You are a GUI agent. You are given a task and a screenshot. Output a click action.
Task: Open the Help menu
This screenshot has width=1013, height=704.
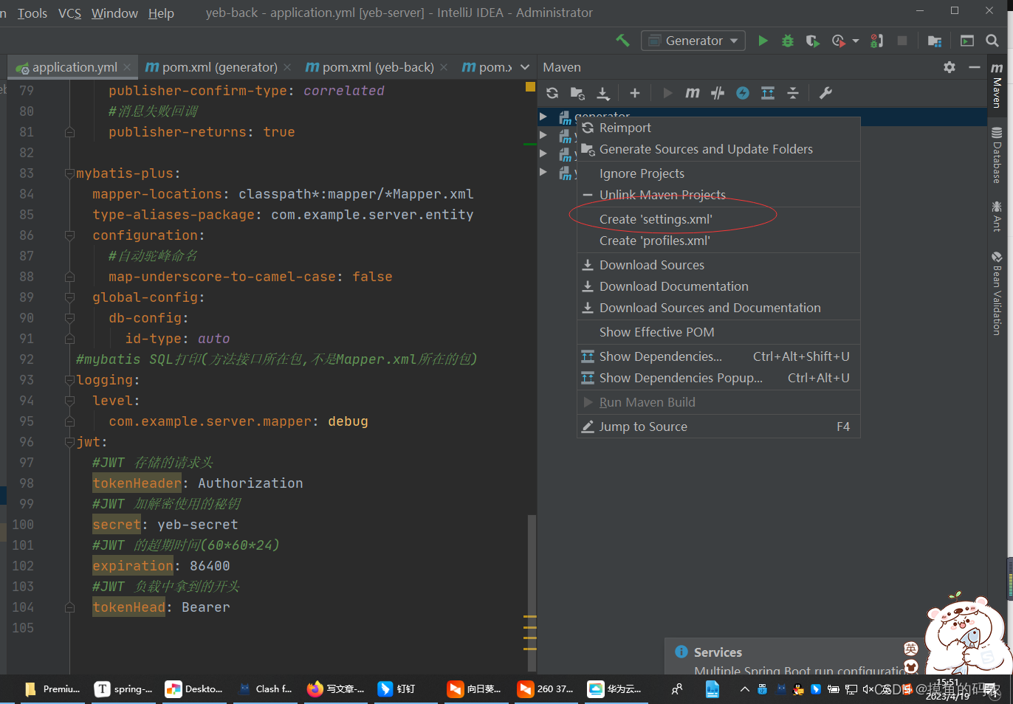[161, 13]
